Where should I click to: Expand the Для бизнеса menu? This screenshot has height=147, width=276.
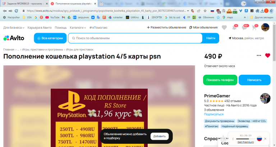pyautogui.click(x=14, y=28)
